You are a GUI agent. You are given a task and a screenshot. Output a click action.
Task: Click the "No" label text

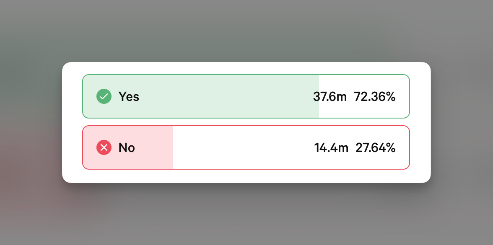tap(127, 147)
